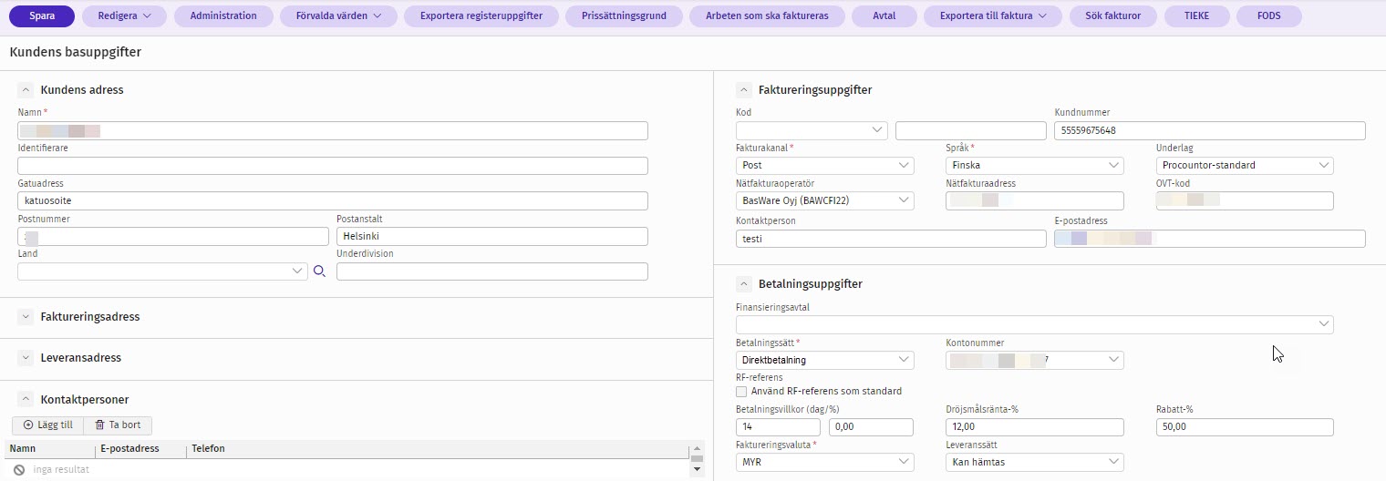Click the Namn input field
Screen dimensions: 1386x481
click(x=333, y=130)
